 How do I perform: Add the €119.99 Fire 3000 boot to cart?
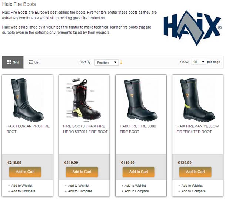139,172
